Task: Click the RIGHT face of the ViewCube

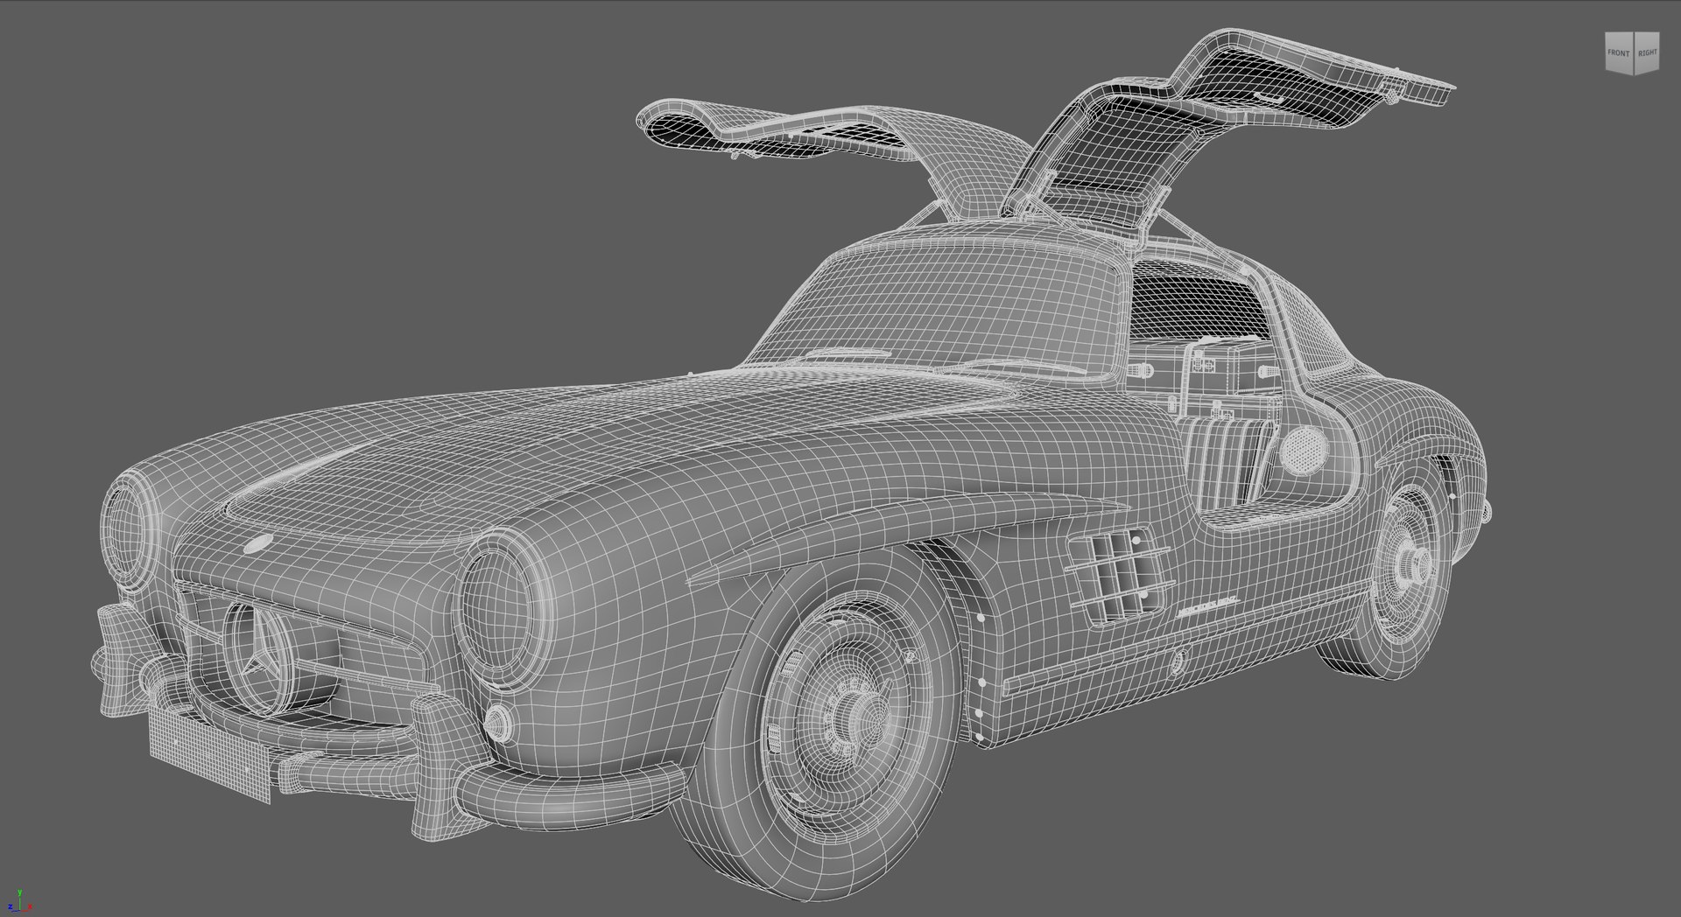Action: [1647, 53]
